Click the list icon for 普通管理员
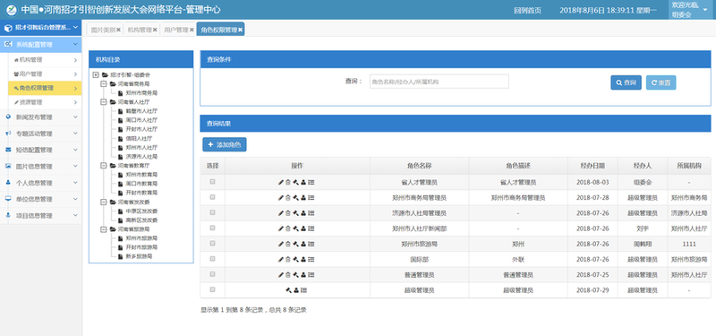This screenshot has width=716, height=336. 311,275
